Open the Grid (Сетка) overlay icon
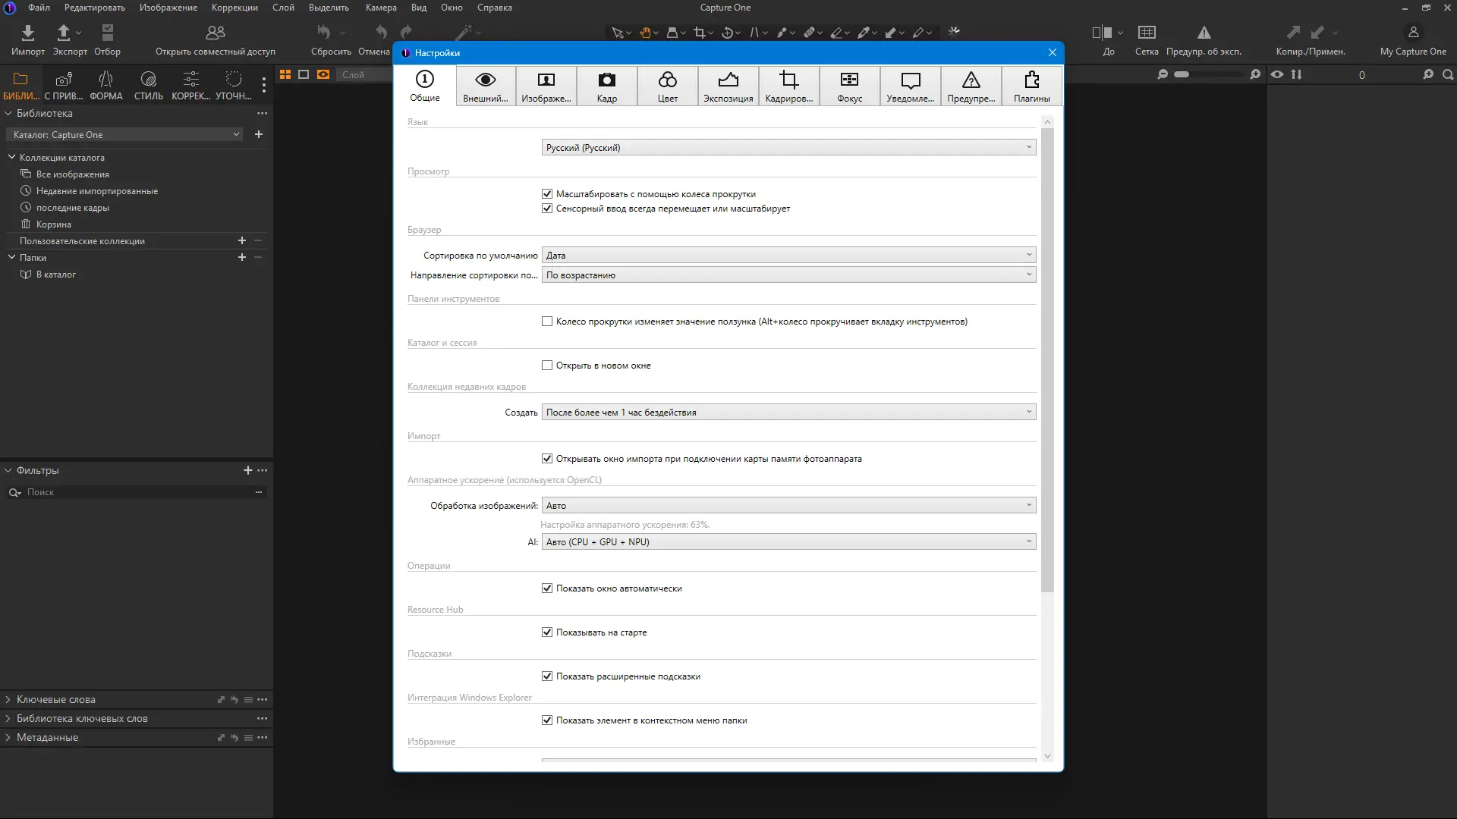 click(x=1147, y=33)
